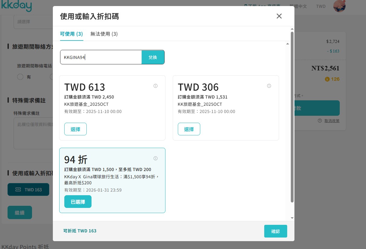Screen dimensions: 366x249
Task: Open the 繁體中文 language selector
Action: (x=298, y=6)
